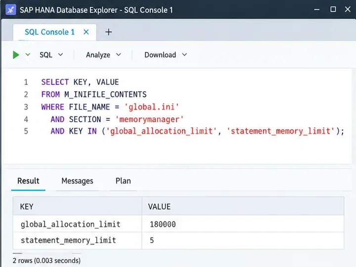Close the SQL Console 1 tab
This screenshot has width=356, height=267.
pos(86,32)
